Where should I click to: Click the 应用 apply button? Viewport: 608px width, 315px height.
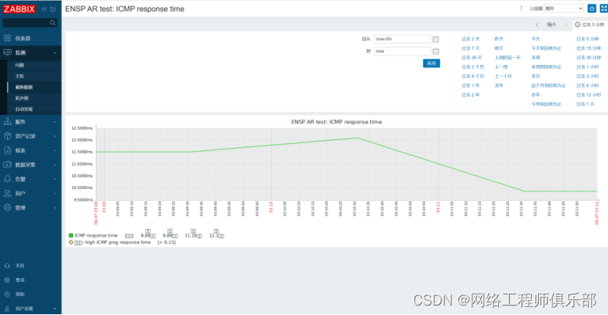(431, 63)
